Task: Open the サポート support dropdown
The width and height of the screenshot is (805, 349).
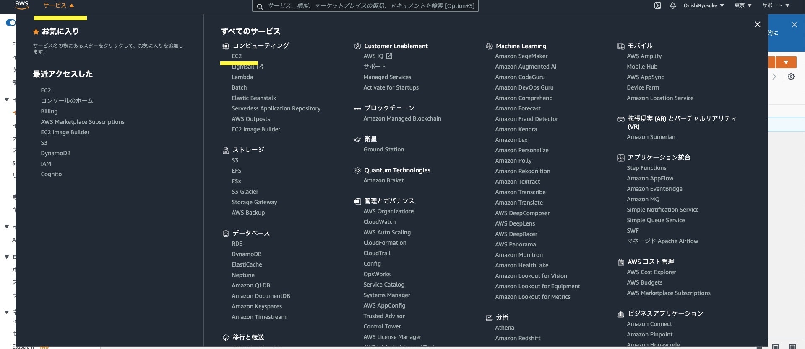Action: click(x=776, y=5)
